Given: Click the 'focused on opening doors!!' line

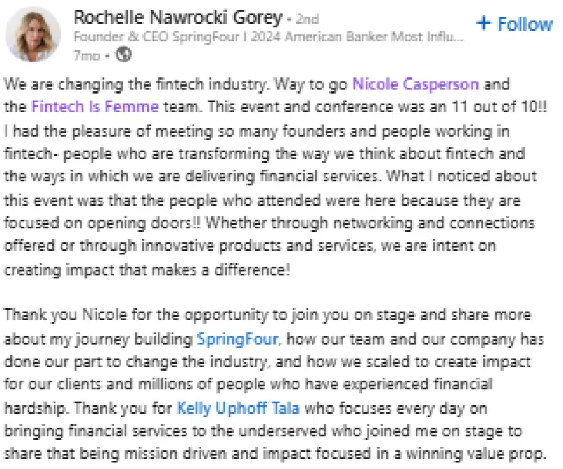Looking at the screenshot, I should pyautogui.click(x=98, y=223).
